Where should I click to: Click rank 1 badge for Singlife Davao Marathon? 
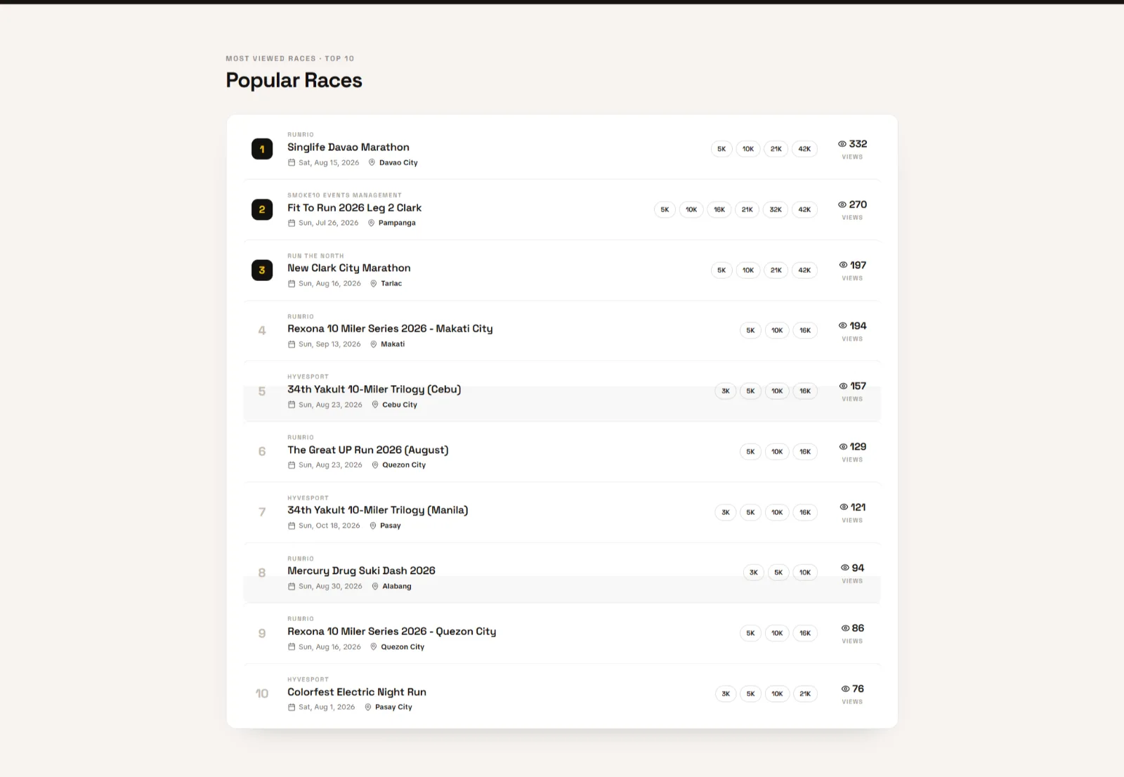point(262,149)
